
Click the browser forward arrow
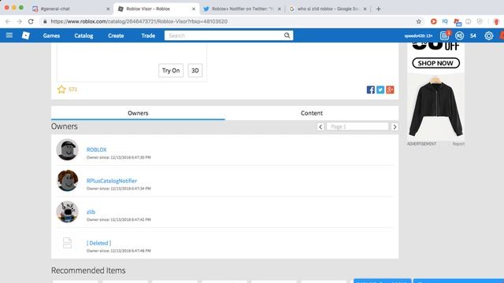19,21
